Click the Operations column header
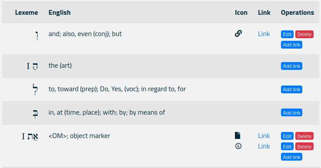 point(298,13)
